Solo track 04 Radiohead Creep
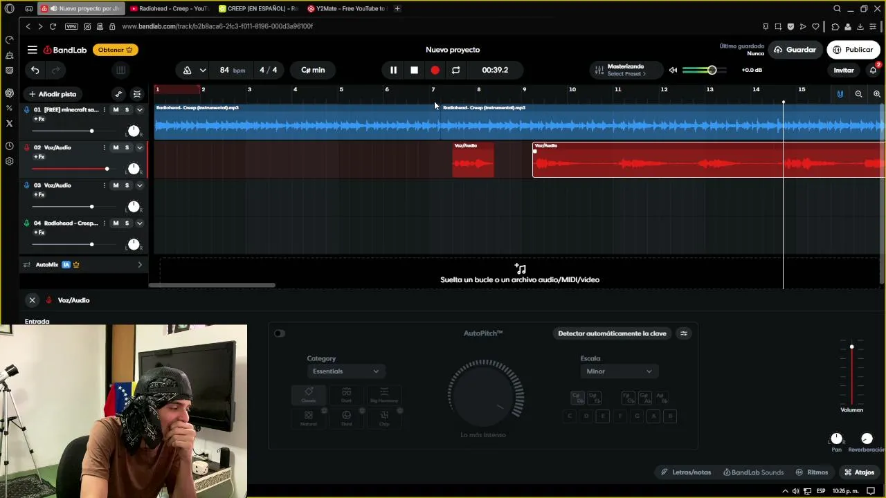This screenshot has height=498, width=886. pyautogui.click(x=127, y=223)
